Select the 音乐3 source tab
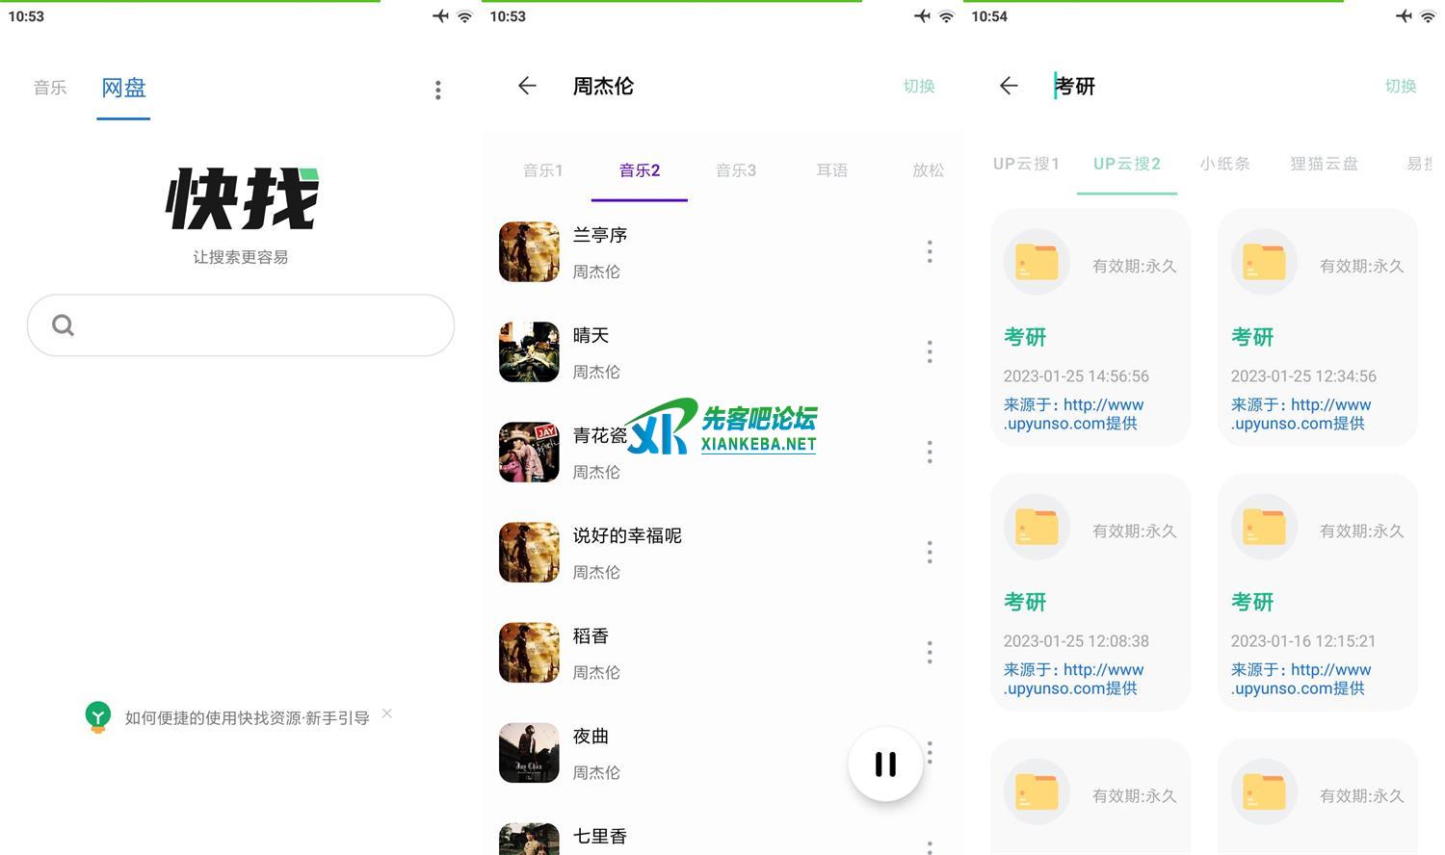This screenshot has height=855, width=1445. point(736,170)
